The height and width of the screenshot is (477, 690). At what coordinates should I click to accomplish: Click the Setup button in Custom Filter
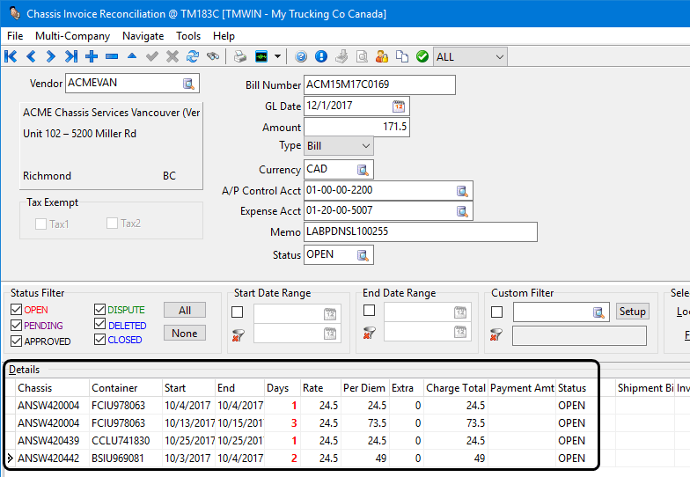click(632, 312)
